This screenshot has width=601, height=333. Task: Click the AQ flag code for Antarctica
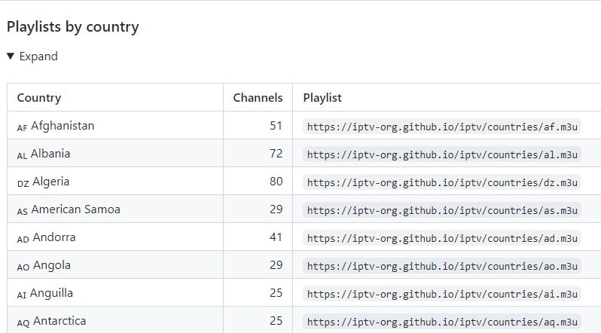point(23,323)
